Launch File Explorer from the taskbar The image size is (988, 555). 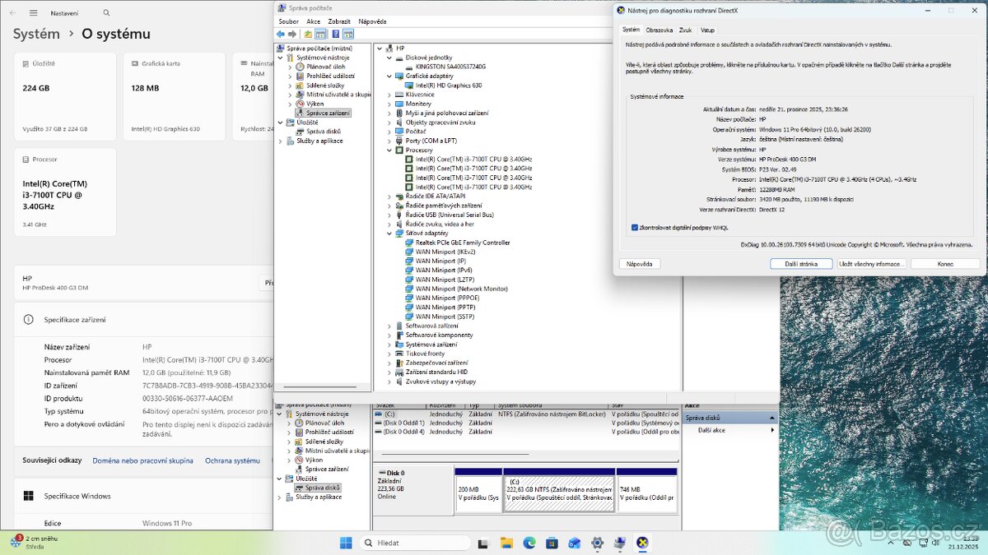click(506, 543)
